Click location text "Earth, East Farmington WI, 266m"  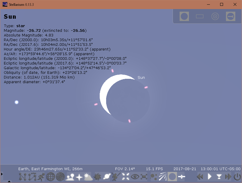pyautogui.click(x=50, y=169)
